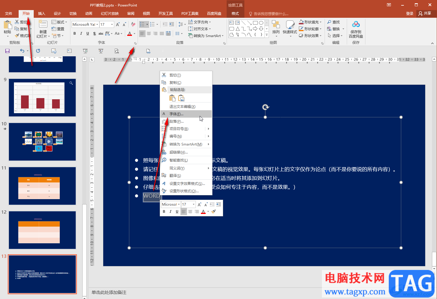The width and height of the screenshot is (437, 299).
Task: Open the Shape Fill (形状填充) dropdown
Action: [310, 22]
